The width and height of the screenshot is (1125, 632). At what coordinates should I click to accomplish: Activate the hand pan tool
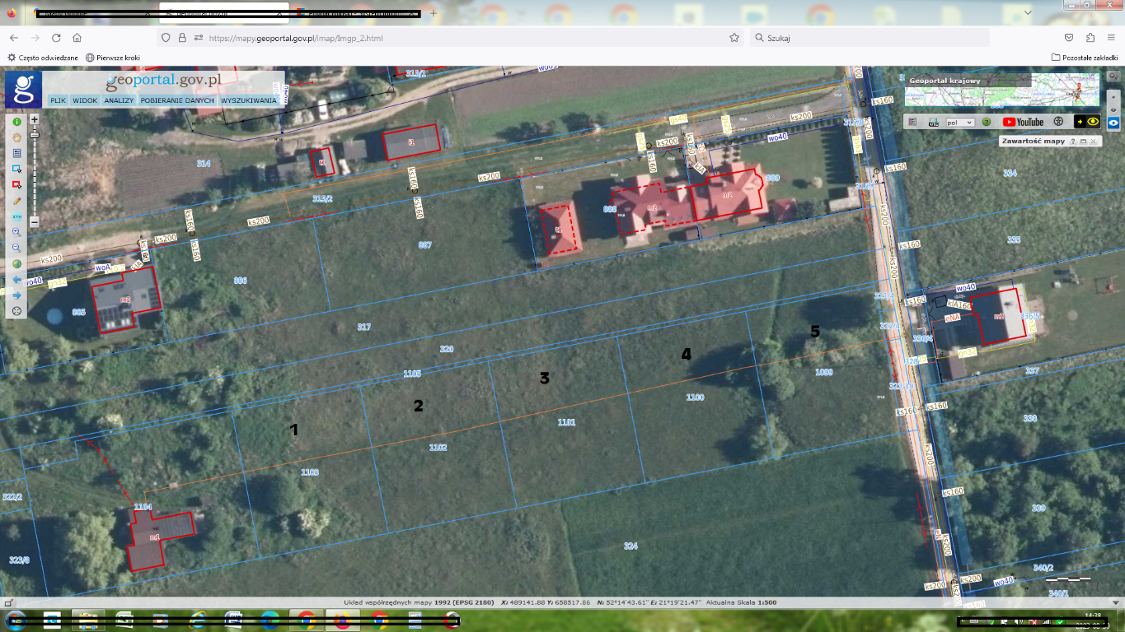point(16,137)
